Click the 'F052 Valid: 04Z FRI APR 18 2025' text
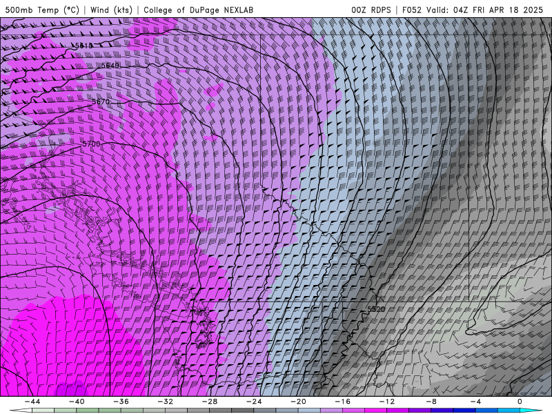This screenshot has width=552, height=414. tap(473, 10)
